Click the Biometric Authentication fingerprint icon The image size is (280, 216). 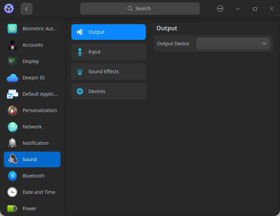(x=12, y=29)
